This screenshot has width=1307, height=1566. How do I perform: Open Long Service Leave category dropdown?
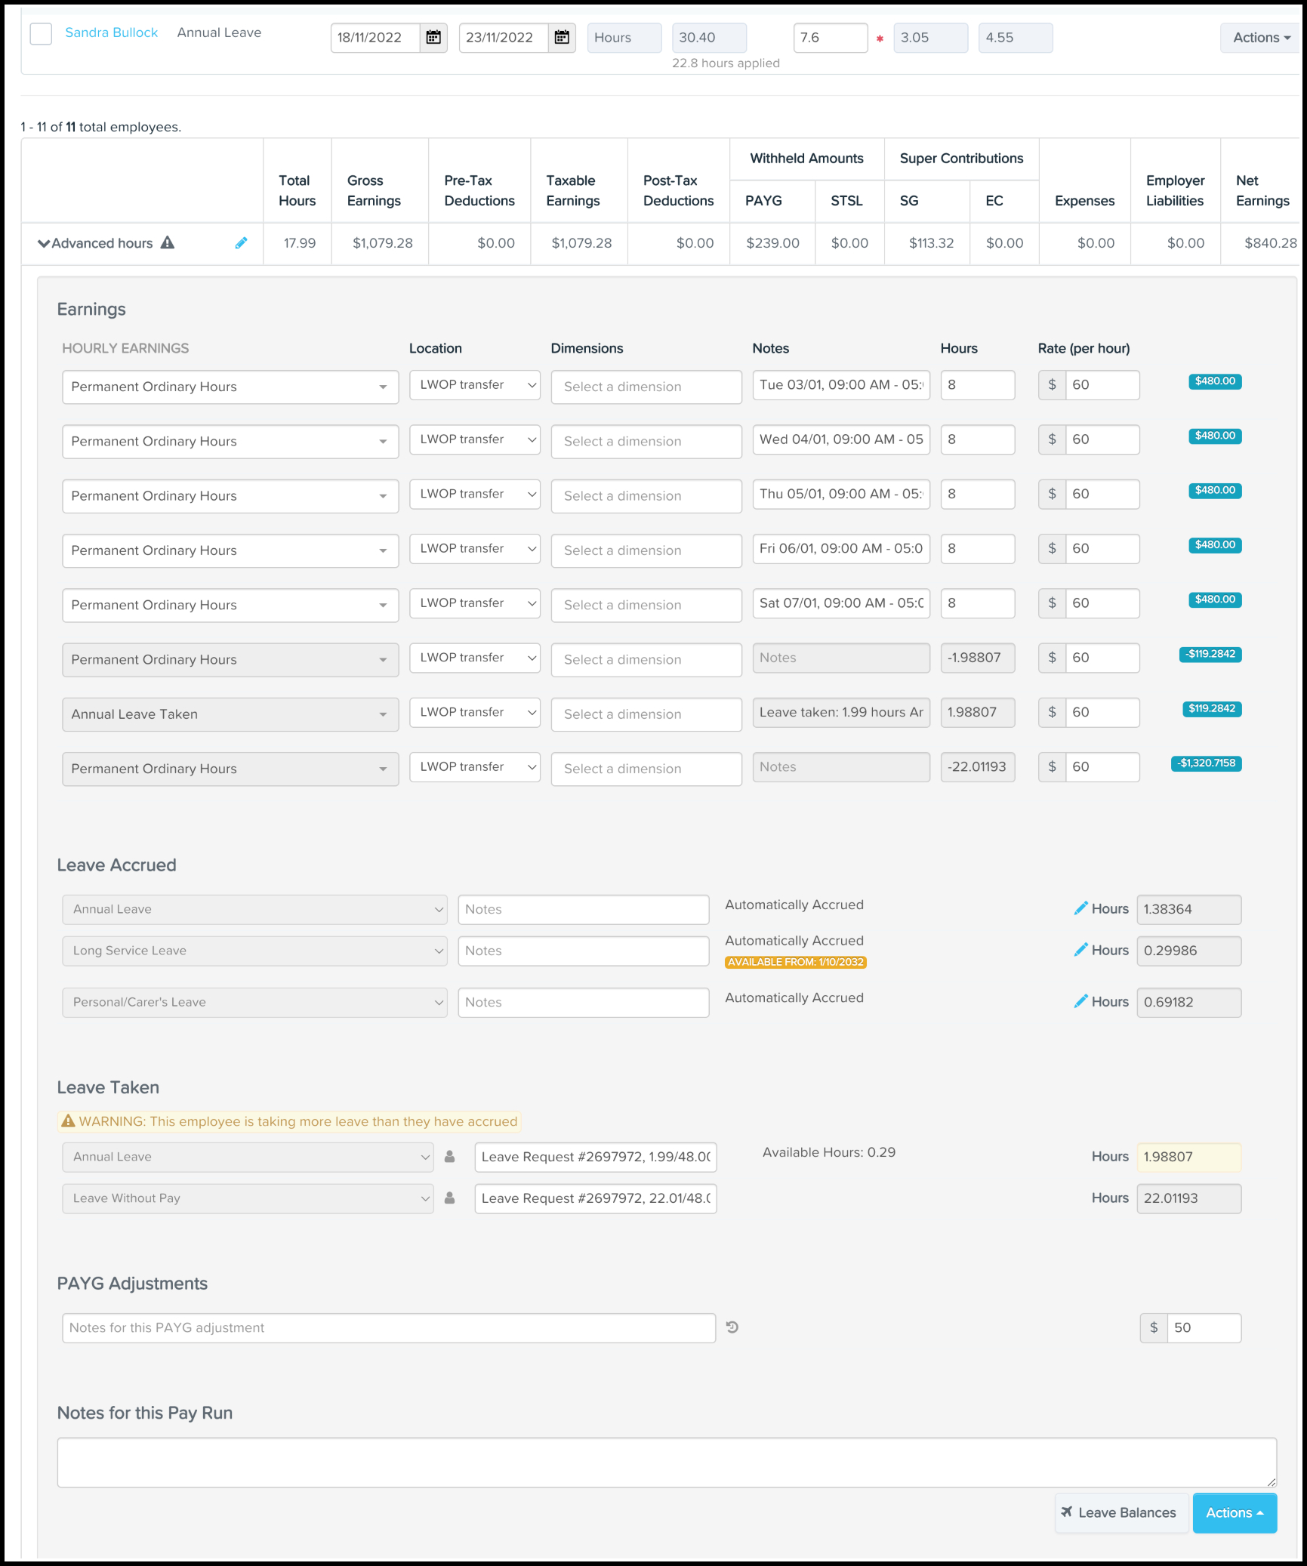tap(254, 951)
